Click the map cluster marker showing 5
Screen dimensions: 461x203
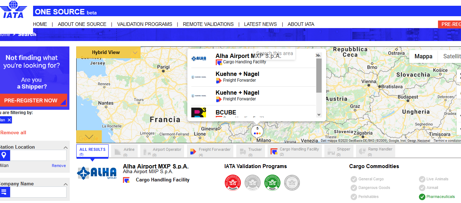tap(257, 131)
